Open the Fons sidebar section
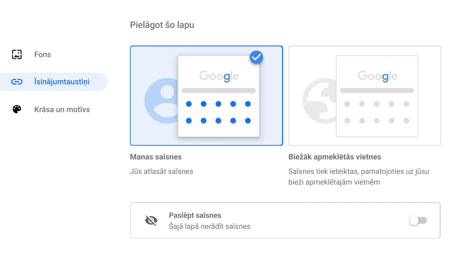470x264 pixels. click(x=42, y=54)
